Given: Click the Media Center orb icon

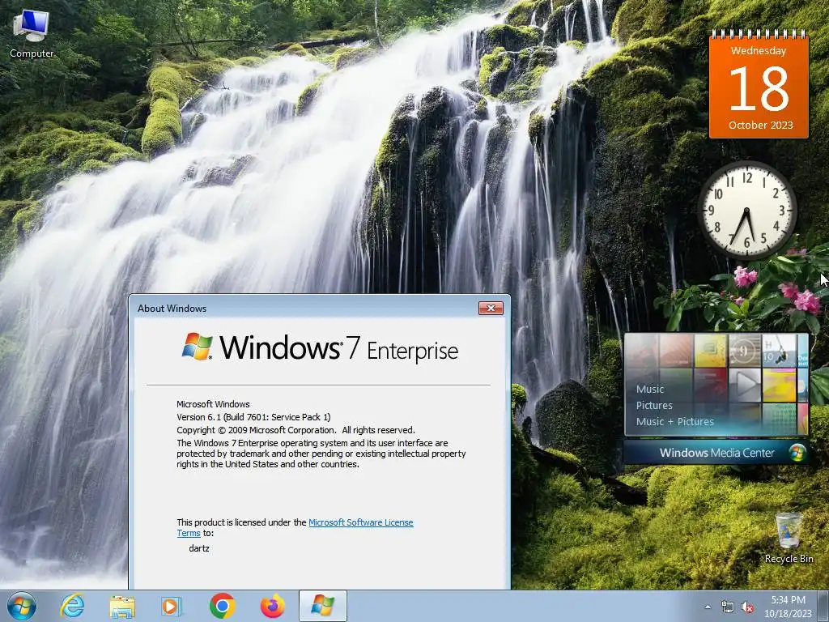Looking at the screenshot, I should 797,453.
